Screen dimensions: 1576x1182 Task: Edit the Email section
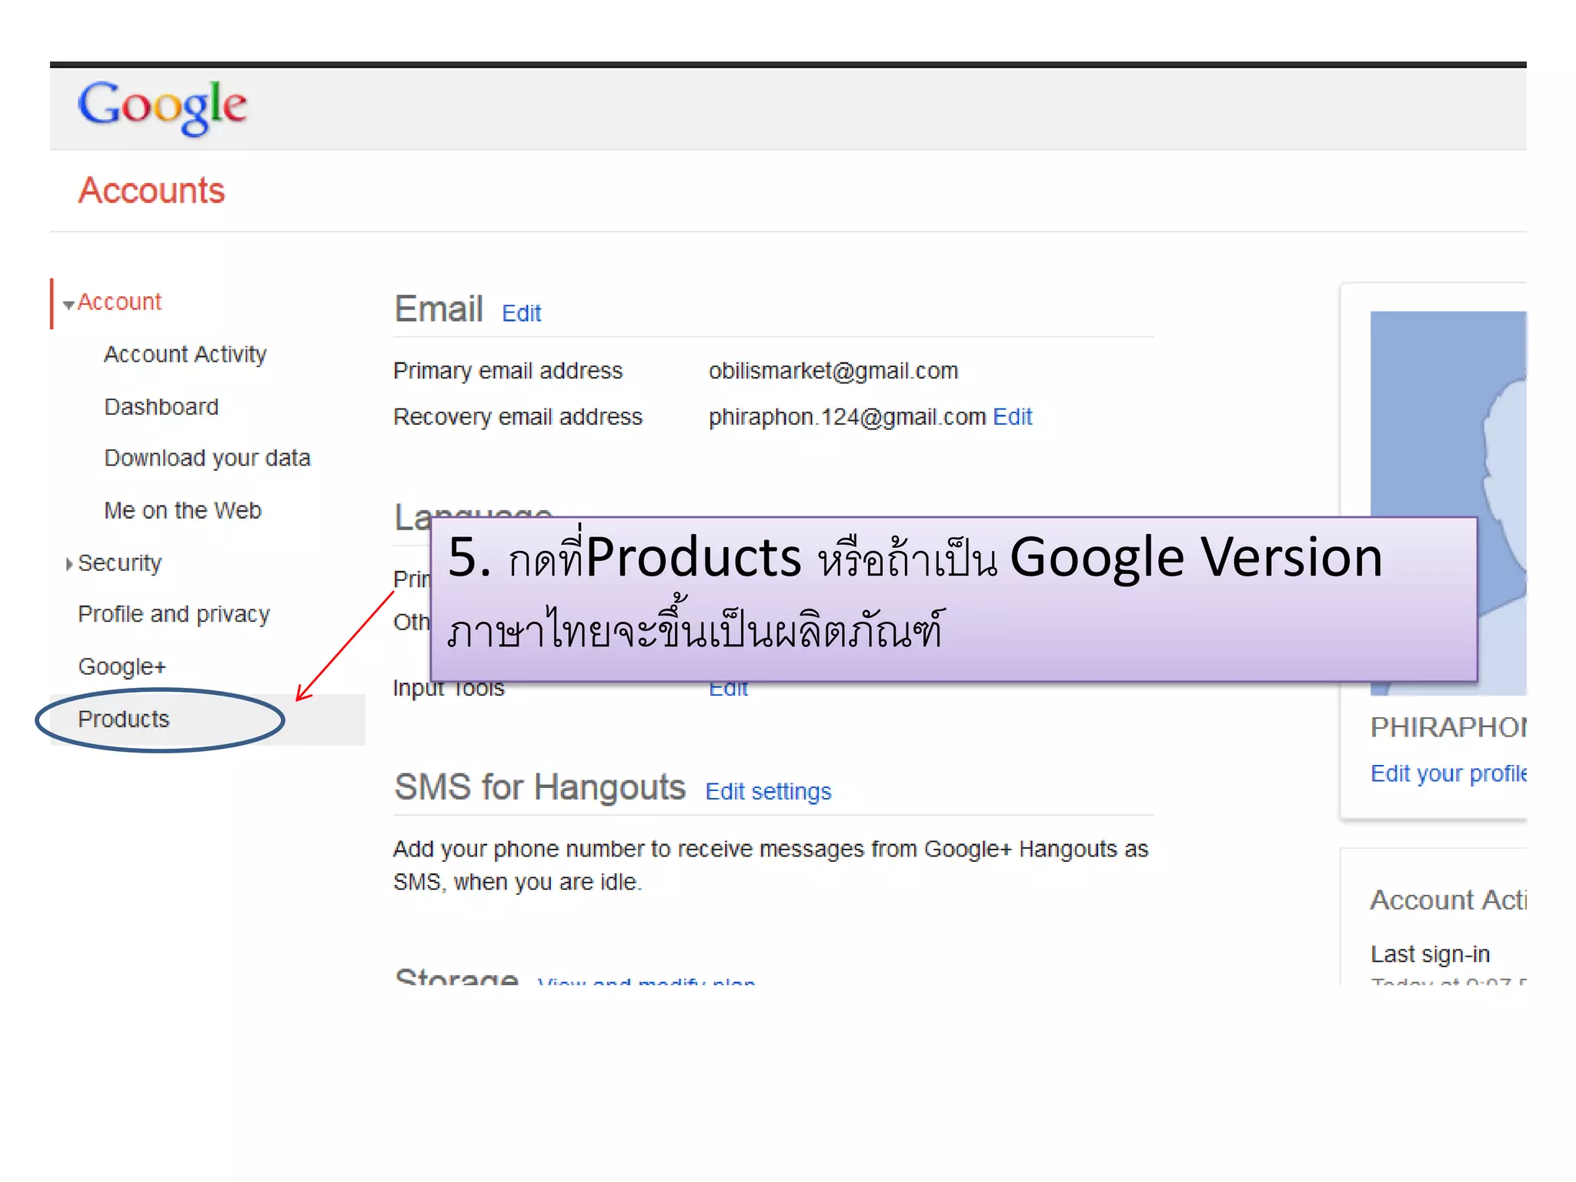click(521, 313)
